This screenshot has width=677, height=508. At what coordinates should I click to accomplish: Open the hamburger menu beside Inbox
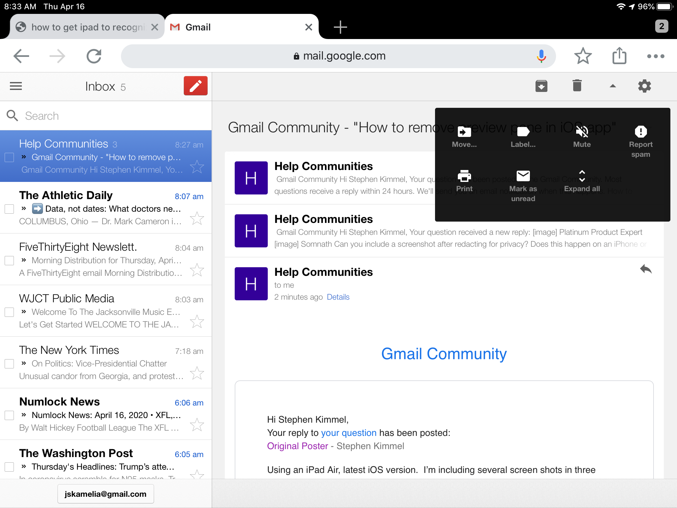[16, 86]
